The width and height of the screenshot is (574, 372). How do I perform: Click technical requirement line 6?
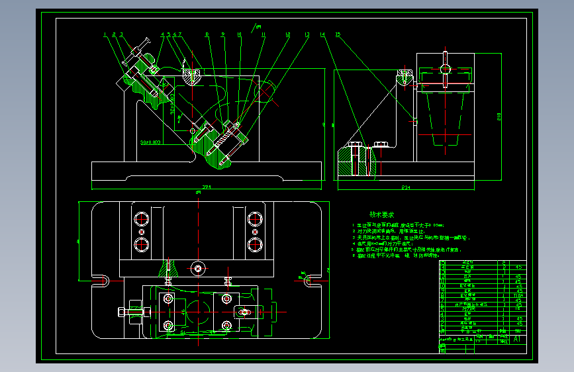(x=396, y=256)
